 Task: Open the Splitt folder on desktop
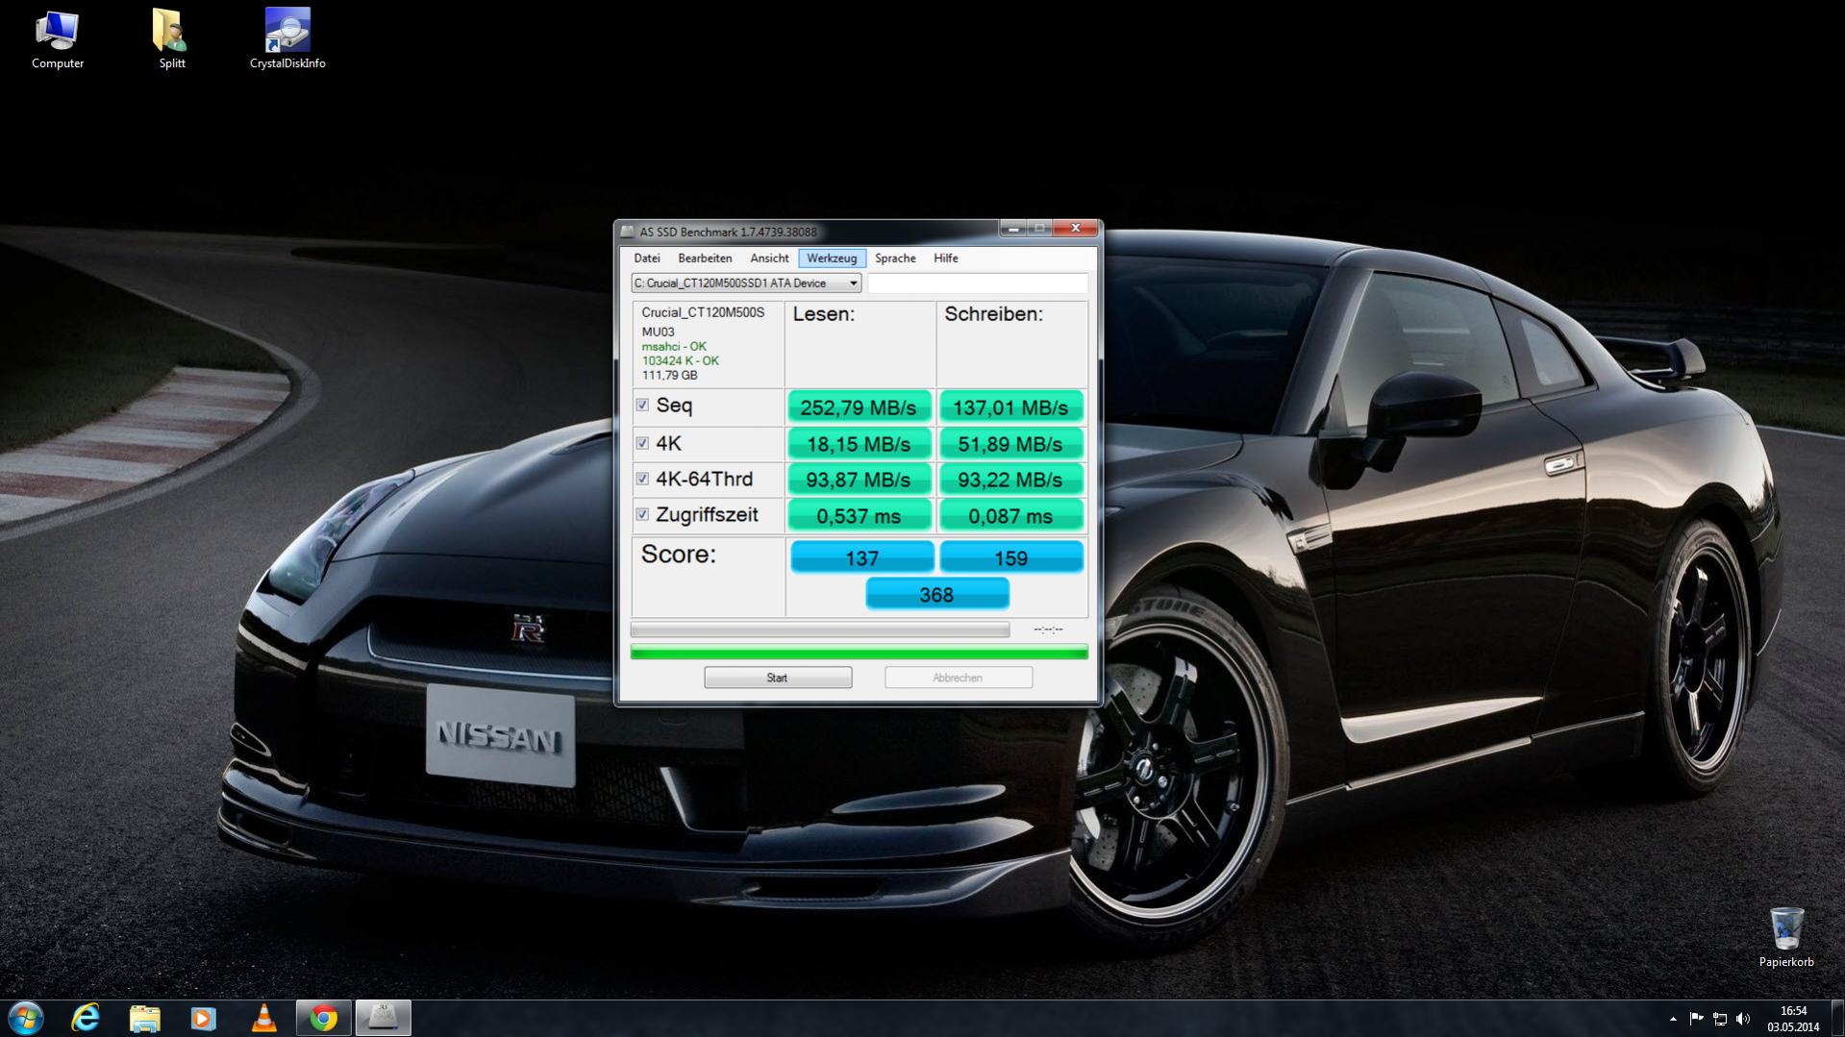point(171,38)
